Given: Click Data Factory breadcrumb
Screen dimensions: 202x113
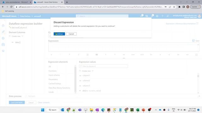Looking at the screenshot, I should pos(25,16).
